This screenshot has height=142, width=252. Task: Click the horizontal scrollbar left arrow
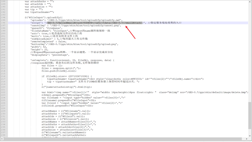tap(2, 139)
